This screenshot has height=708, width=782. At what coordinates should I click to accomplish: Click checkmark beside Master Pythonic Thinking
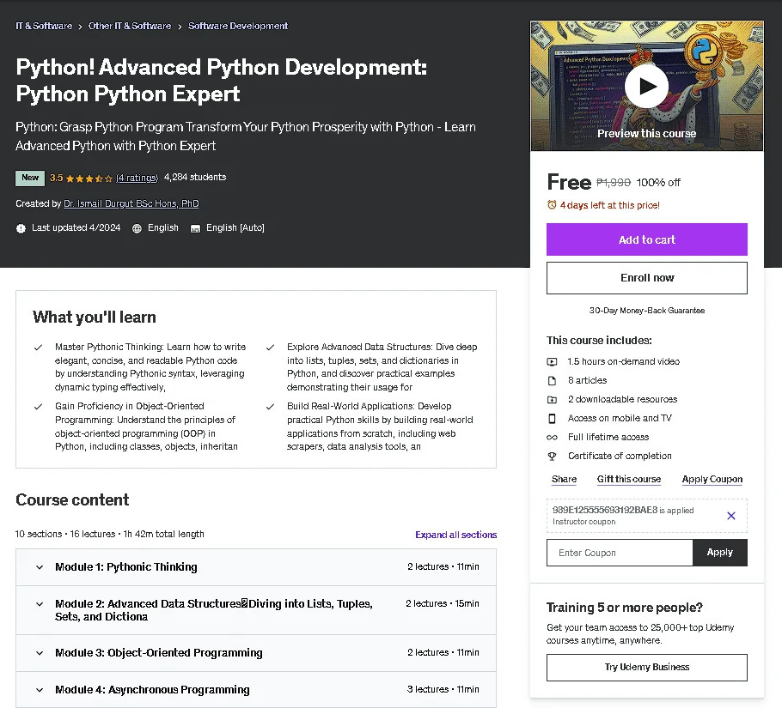click(x=38, y=347)
